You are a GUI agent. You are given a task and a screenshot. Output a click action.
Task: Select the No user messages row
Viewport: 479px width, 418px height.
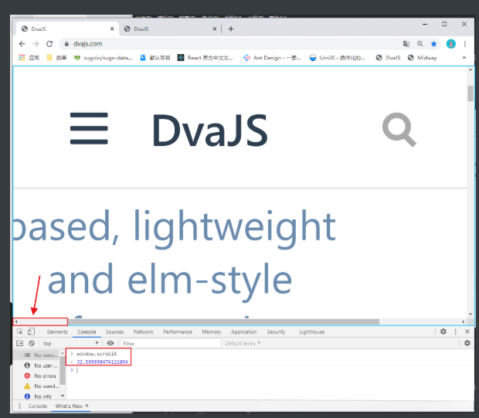click(x=38, y=365)
